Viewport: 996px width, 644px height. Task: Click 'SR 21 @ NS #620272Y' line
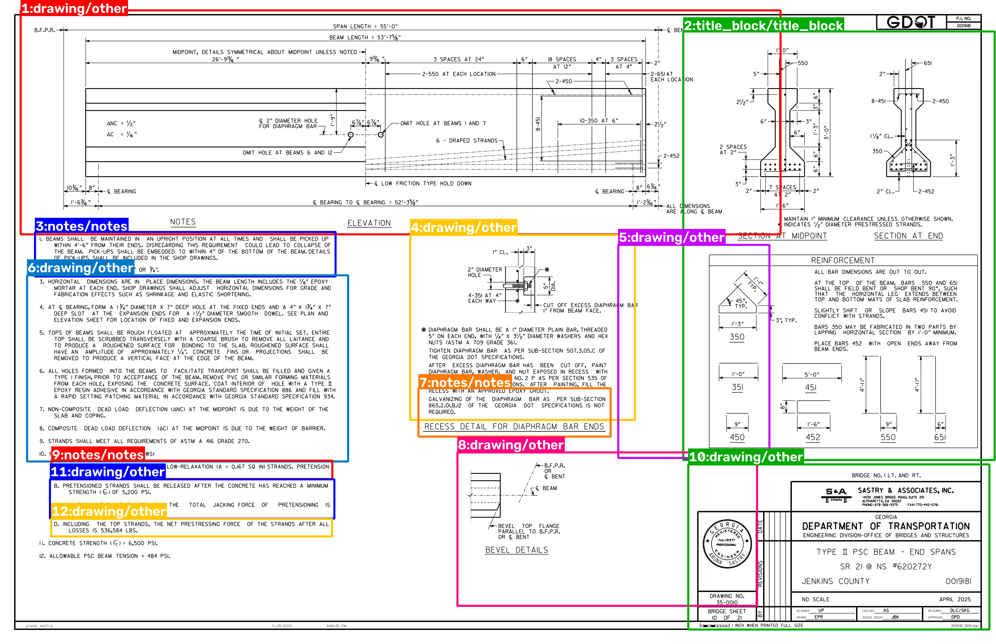[x=886, y=567]
